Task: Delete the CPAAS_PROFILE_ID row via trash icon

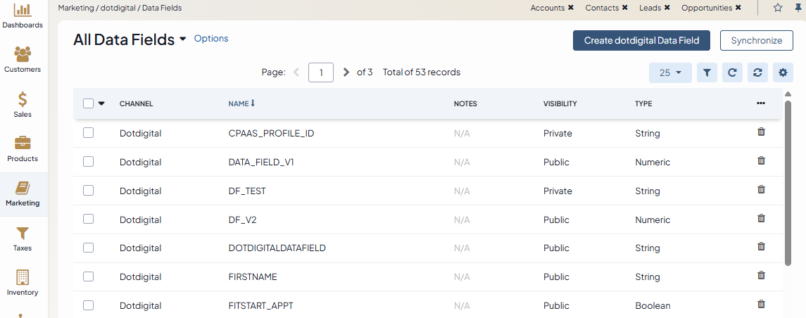Action: 761,132
